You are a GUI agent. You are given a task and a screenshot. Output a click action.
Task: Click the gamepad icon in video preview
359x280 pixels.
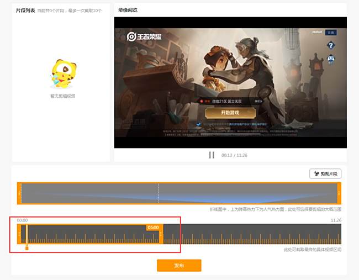coord(331,59)
